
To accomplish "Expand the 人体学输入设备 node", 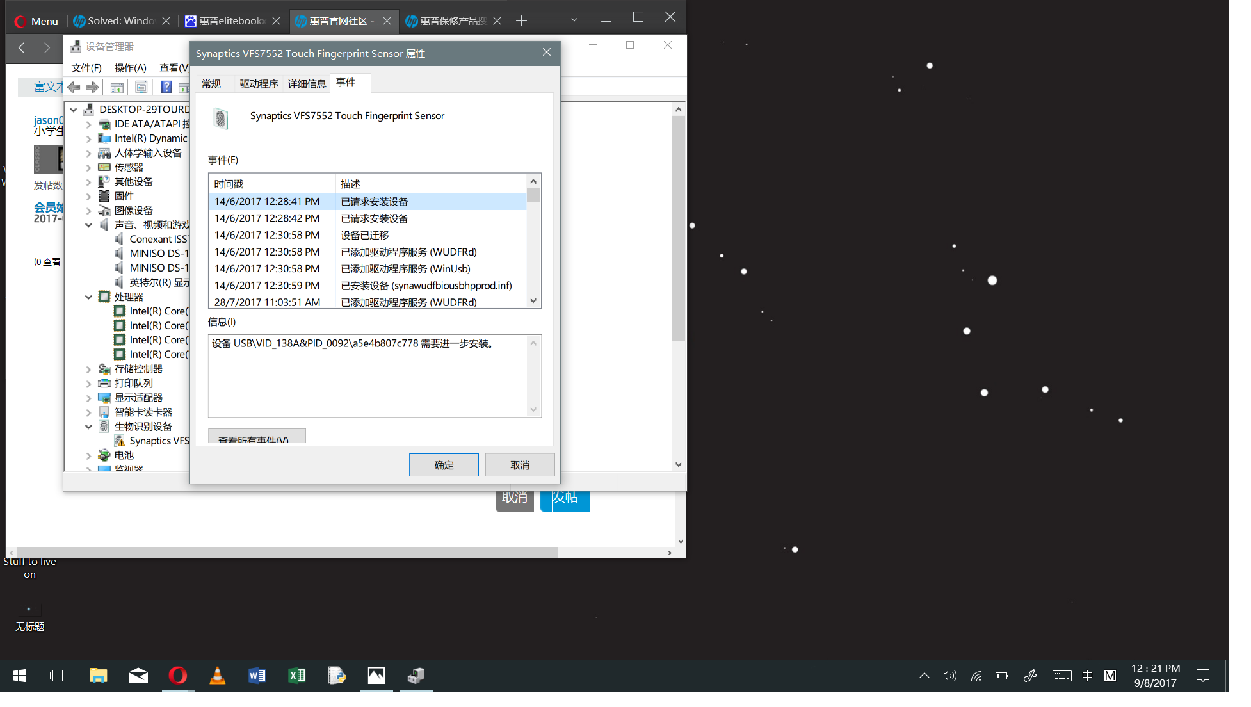I will tap(88, 153).
